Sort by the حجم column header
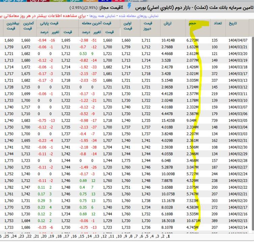The width and height of the screenshot is (254, 243). [x=194, y=24]
